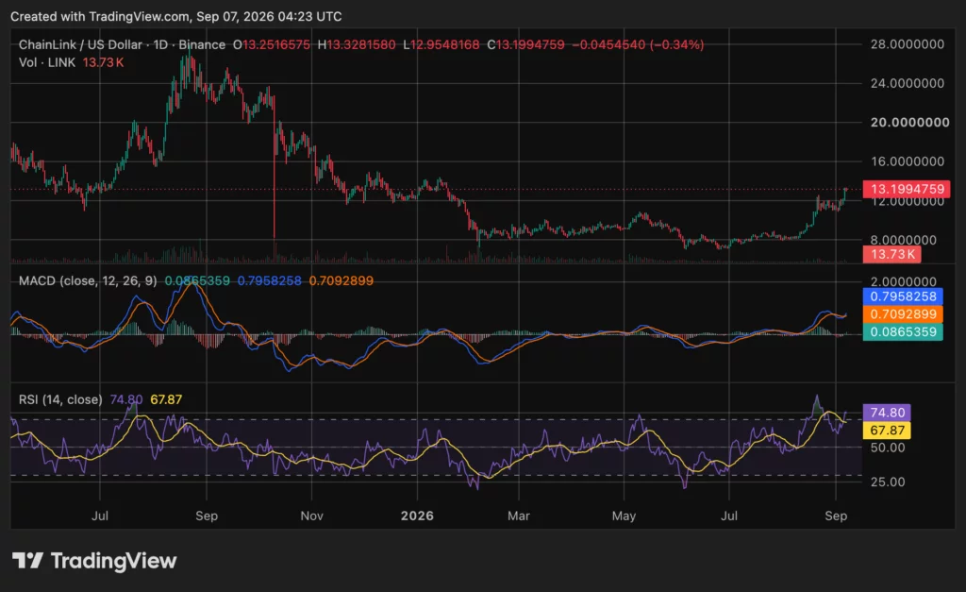Click MACD histogram value 0.0865359 in legend
This screenshot has height=592, width=966.
click(x=197, y=280)
